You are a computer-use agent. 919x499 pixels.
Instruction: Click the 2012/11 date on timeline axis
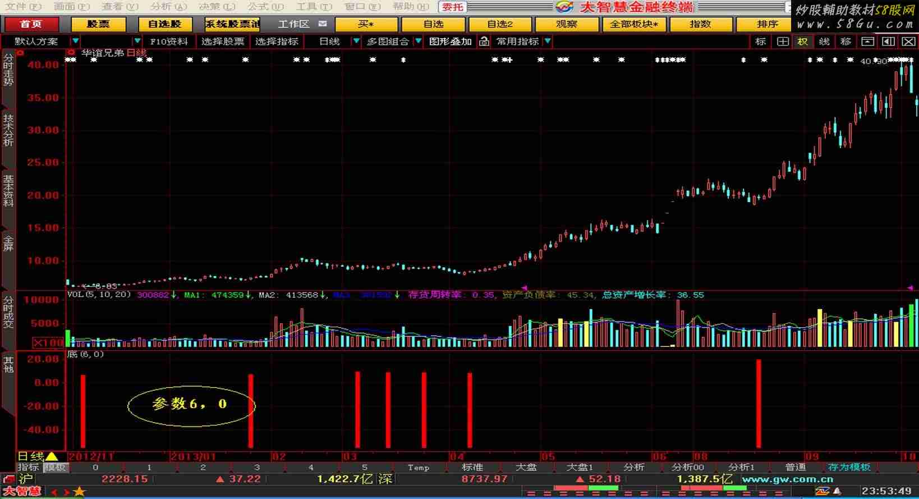point(91,456)
